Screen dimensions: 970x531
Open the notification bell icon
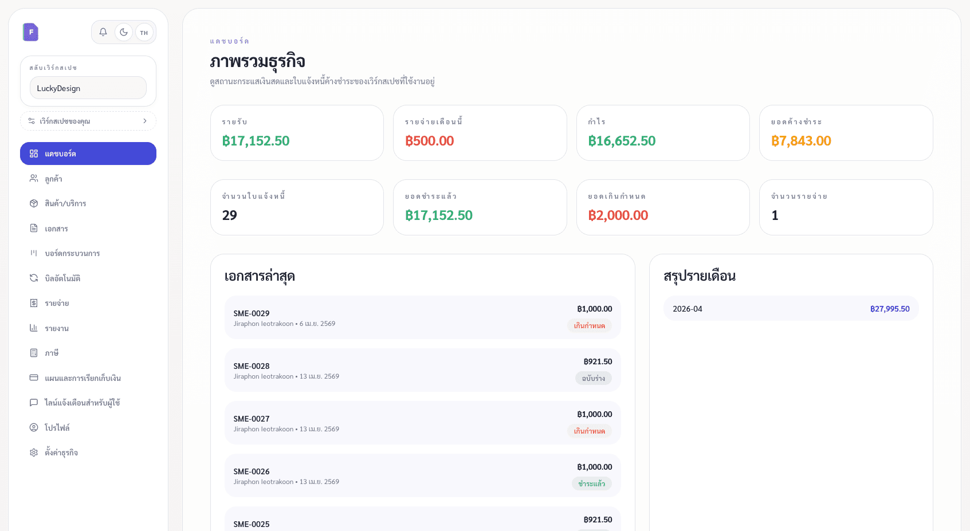[x=103, y=32]
